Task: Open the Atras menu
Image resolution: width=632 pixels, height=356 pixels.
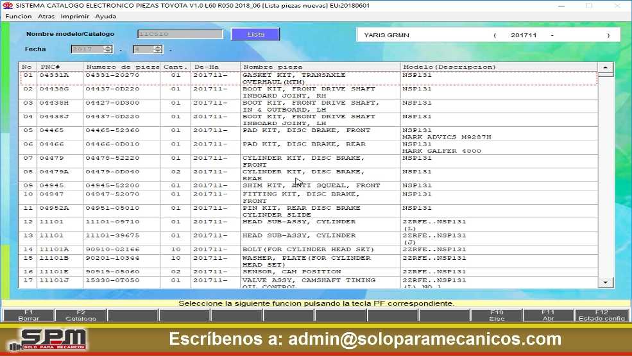Action: coord(46,16)
